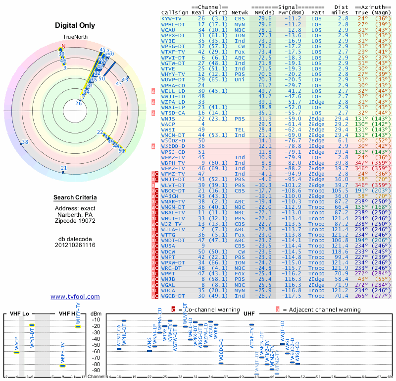Image resolution: width=396 pixels, height=381 pixels.
Task: Open the www.tvfool.com link
Action: click(75, 297)
